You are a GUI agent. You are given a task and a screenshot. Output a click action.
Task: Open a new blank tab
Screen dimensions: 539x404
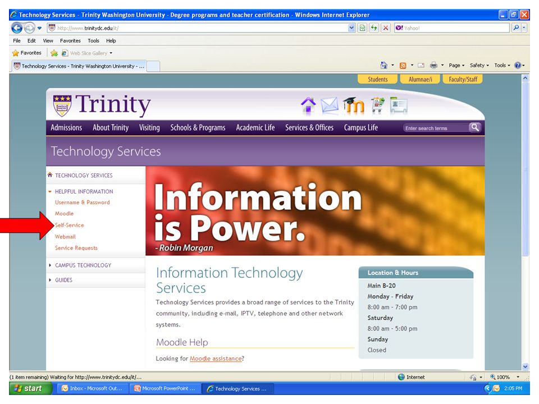tap(153, 66)
